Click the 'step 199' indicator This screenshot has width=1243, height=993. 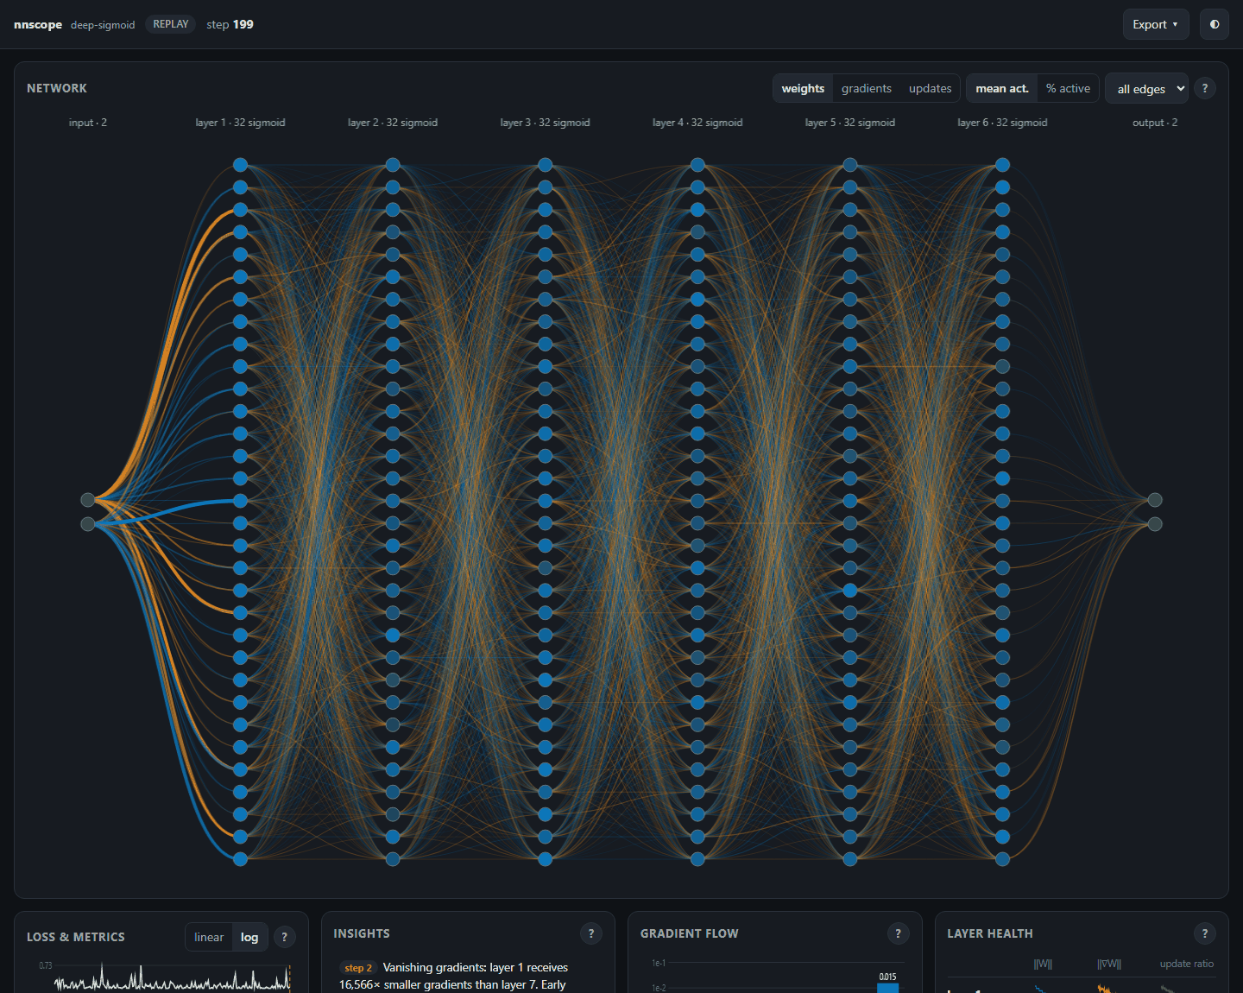[x=230, y=24]
